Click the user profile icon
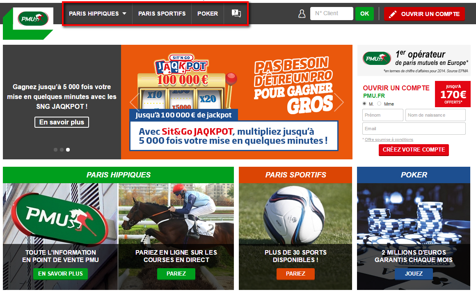476x299 pixels. click(x=302, y=14)
